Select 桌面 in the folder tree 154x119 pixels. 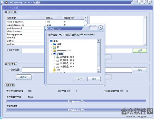click(55, 41)
